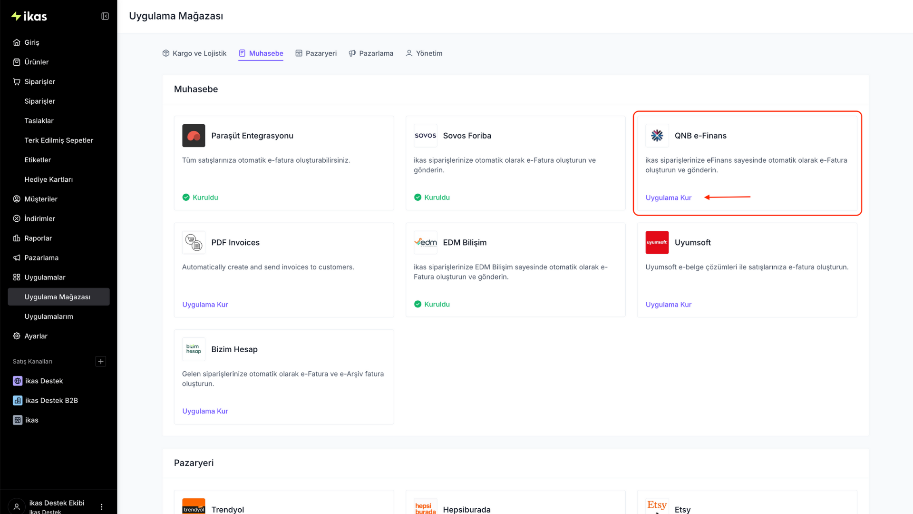Click the ikas Destek B2B channel icon
This screenshot has height=514, width=913.
pyautogui.click(x=18, y=400)
